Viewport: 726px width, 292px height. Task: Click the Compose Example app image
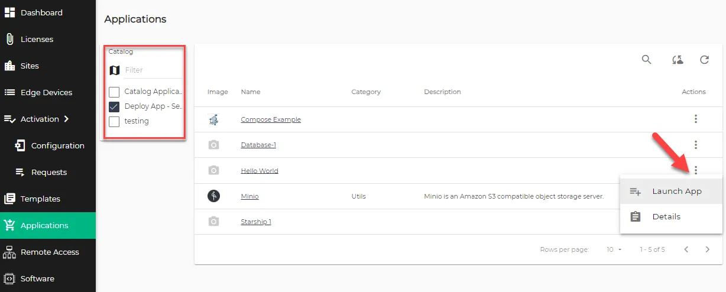(x=214, y=119)
